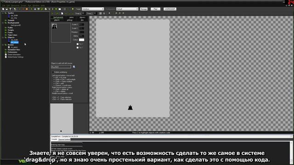Select the Included Files folder
This screenshot has width=294, height=165.
point(14,49)
